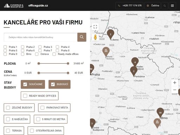The height and width of the screenshot is (135, 180).
Task: Check the Praha 2 checkbox
Action: (22, 47)
